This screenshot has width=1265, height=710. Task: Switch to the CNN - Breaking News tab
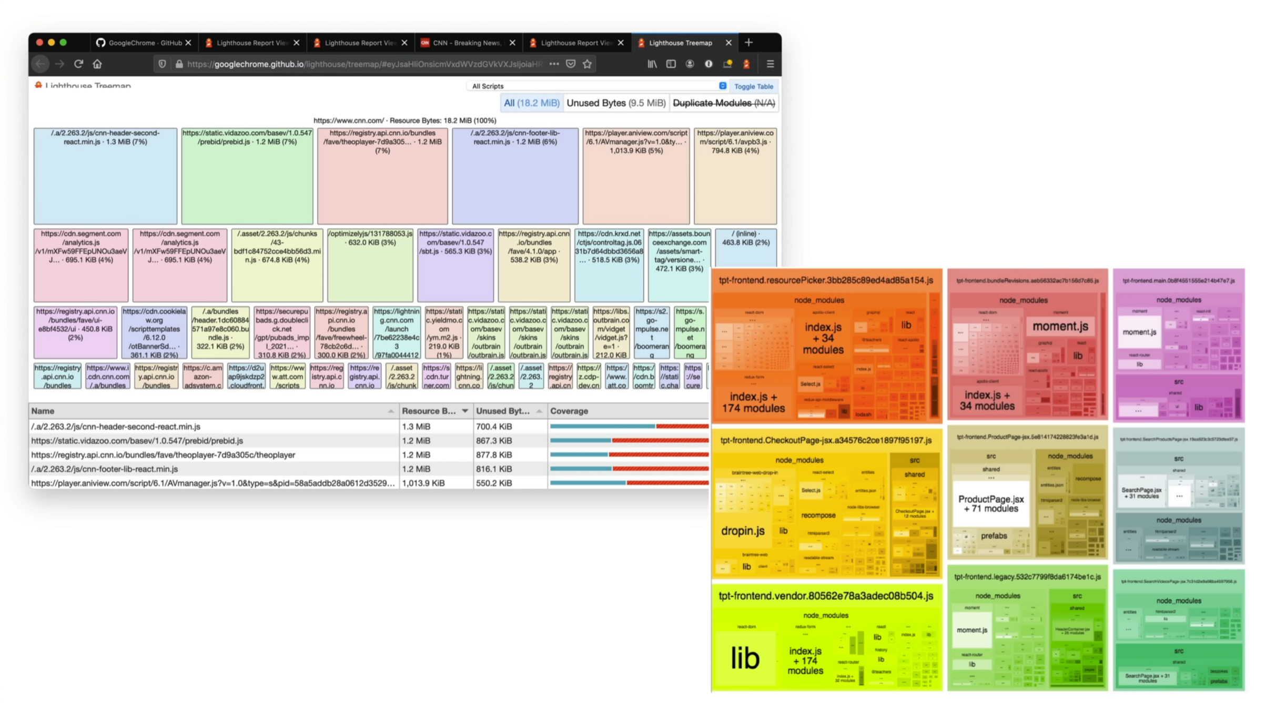(x=466, y=43)
